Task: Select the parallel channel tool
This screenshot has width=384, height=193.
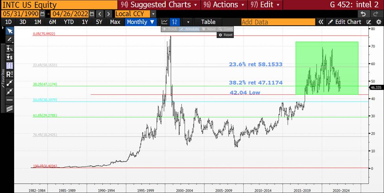Action: pos(10,109)
